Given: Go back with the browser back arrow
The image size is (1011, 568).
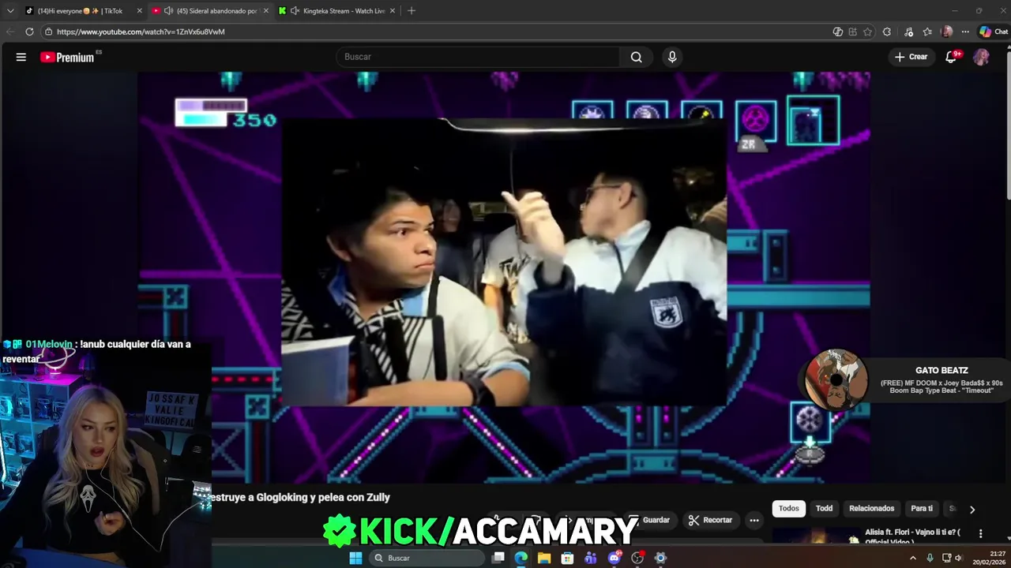Looking at the screenshot, I should pyautogui.click(x=9, y=32).
